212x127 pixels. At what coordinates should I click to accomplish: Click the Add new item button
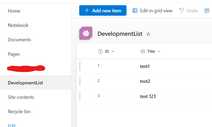pyautogui.click(x=103, y=11)
